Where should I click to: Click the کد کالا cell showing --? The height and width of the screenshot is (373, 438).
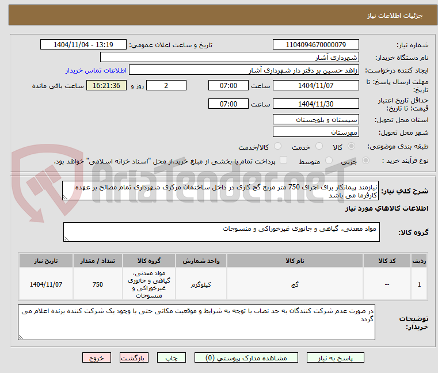387,284
